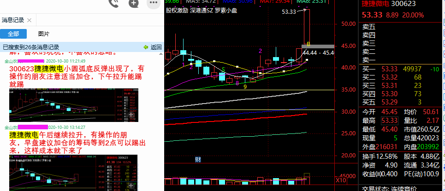Click the text 已搜索到26条消息记录
Image resolution: width=445 pixels, height=191 pixels.
(x=30, y=47)
